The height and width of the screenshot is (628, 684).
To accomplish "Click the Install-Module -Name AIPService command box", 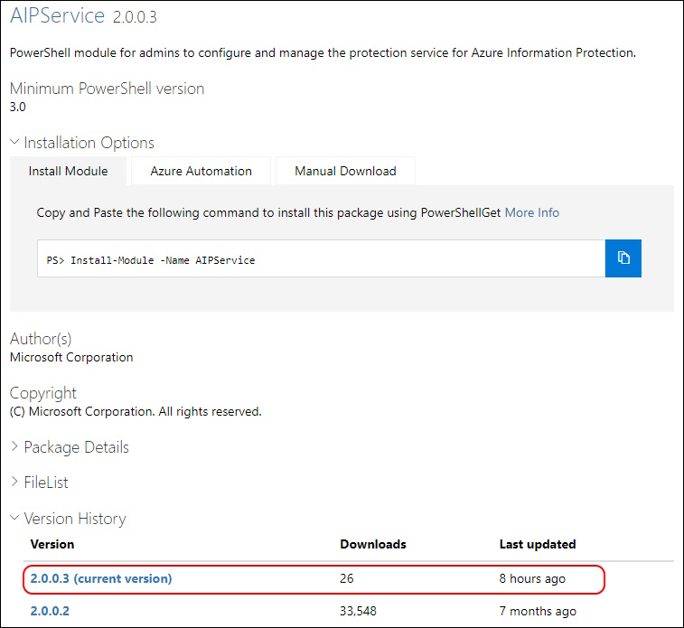I will click(x=321, y=258).
